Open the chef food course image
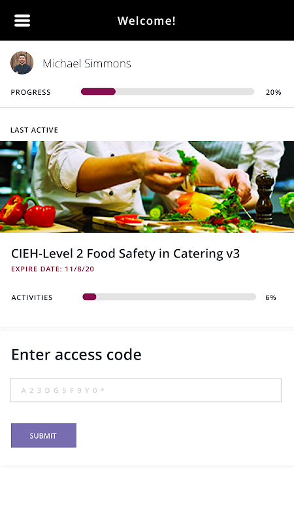Screen dimensions: 294x523 (x=147, y=187)
